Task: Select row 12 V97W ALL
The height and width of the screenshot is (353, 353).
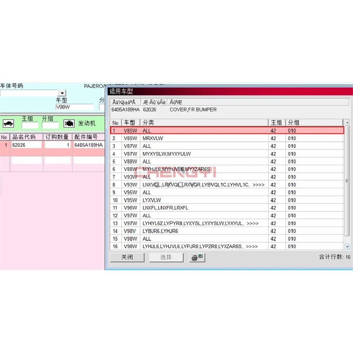Action: [x=227, y=215]
